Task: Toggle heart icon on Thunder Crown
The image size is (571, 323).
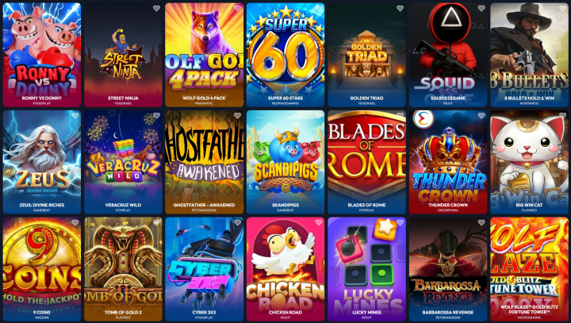Action: 481,116
